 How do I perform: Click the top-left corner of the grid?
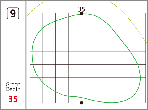click(x=30, y=13)
